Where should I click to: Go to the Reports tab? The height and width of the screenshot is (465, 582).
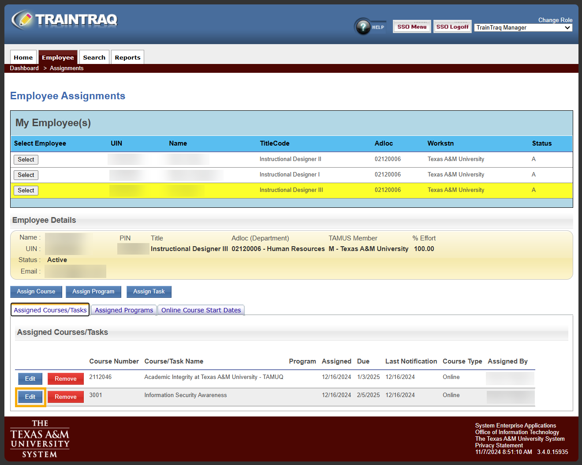(127, 57)
